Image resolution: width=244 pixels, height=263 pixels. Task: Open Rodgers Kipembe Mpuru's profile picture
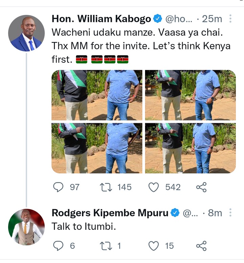(26, 227)
